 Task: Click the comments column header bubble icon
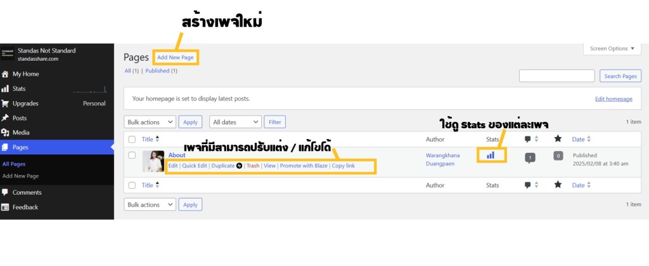point(528,139)
